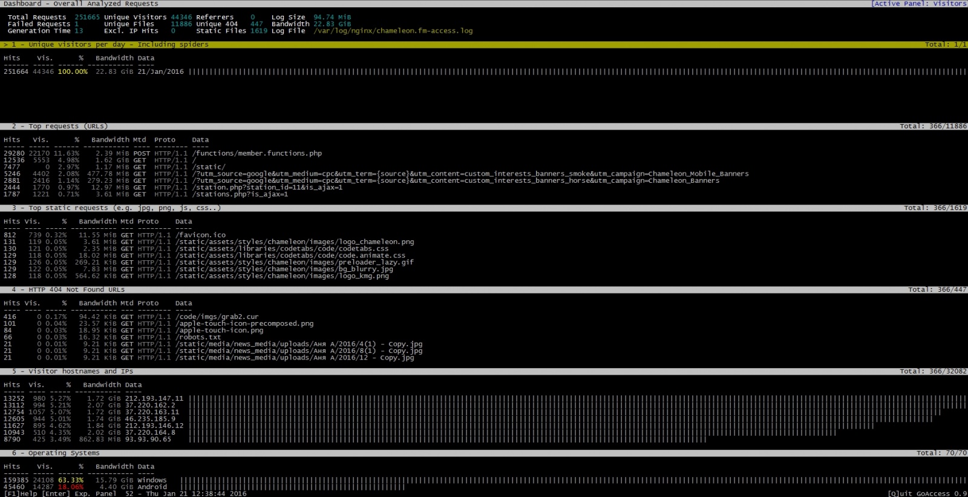Click the Static Files value 1619

259,31
